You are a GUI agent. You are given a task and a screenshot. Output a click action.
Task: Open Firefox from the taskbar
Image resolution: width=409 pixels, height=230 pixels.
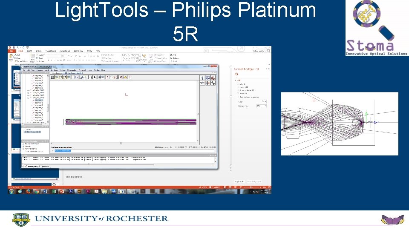click(28, 191)
